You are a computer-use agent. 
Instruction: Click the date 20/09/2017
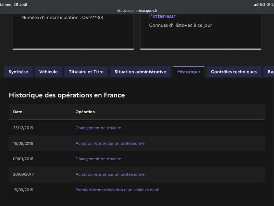(23, 174)
